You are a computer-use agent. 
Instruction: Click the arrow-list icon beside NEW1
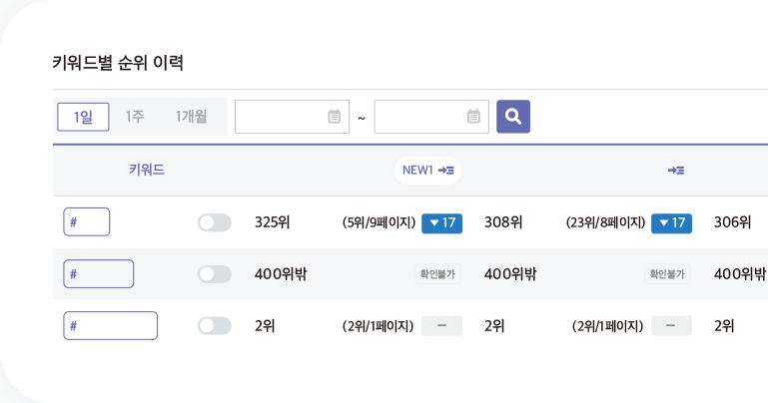coord(445,171)
